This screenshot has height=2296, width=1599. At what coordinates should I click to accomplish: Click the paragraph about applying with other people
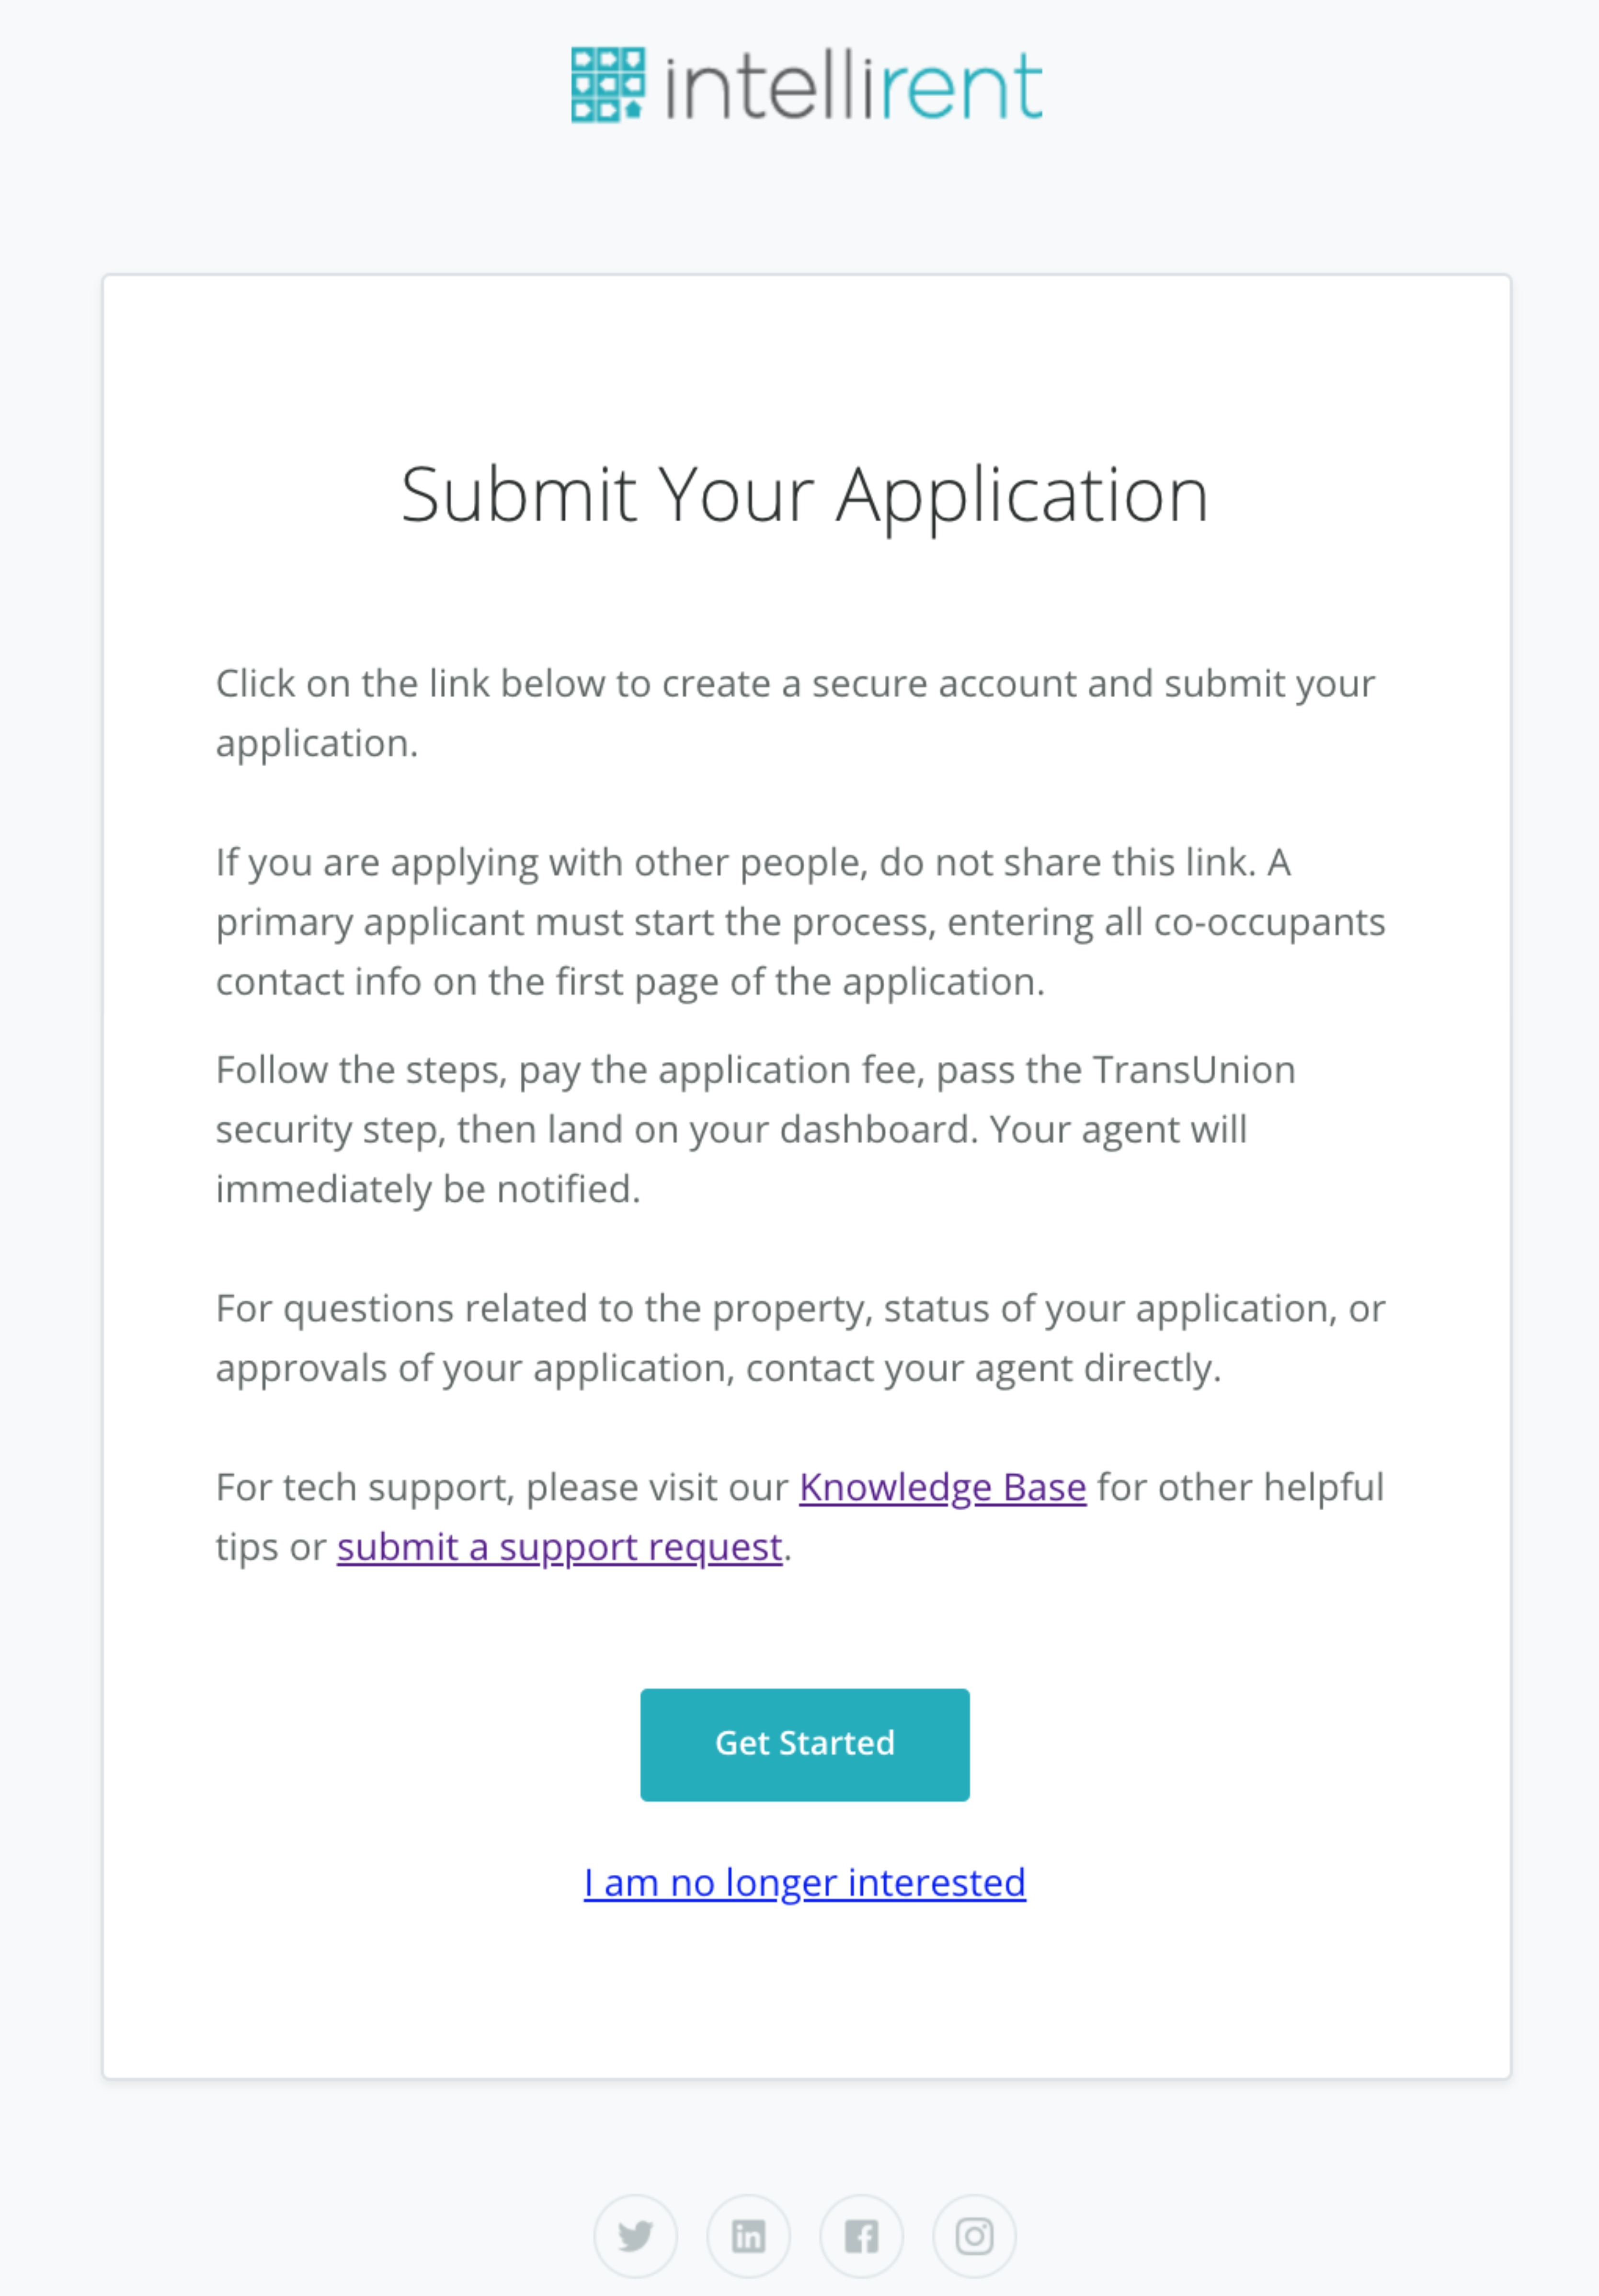coord(801,922)
